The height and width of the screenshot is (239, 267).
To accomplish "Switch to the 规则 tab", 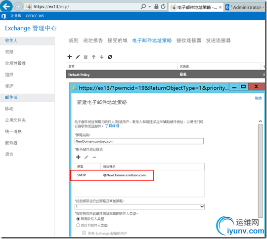I will point(74,40).
